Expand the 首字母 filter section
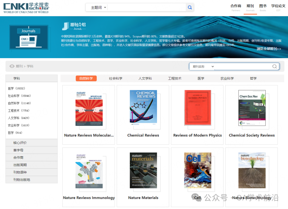The height and width of the screenshot is (209, 288). click(31, 150)
